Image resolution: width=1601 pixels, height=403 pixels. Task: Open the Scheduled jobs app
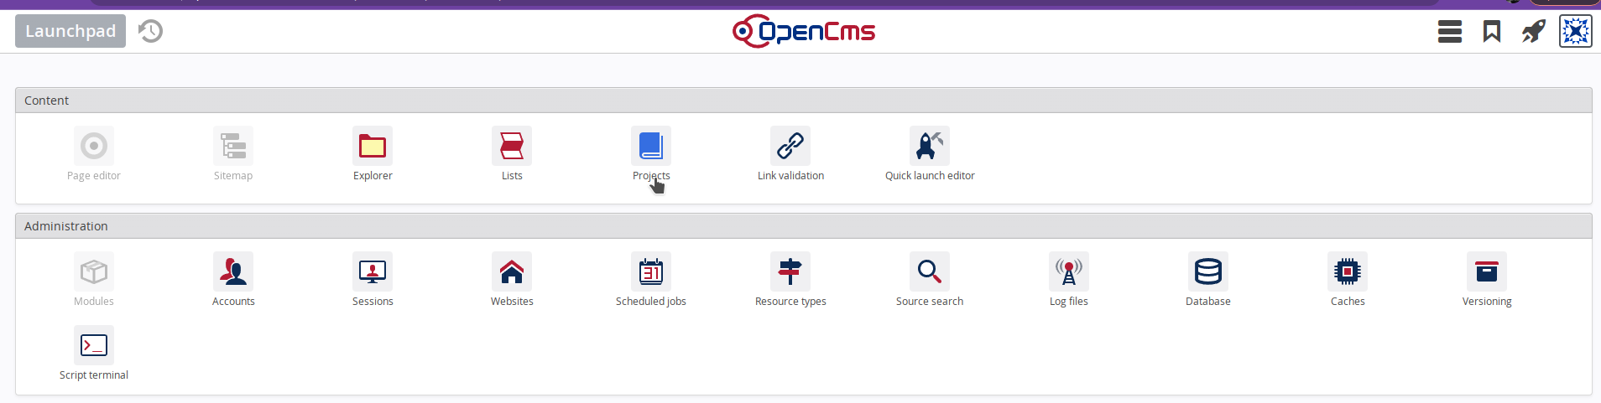650,272
